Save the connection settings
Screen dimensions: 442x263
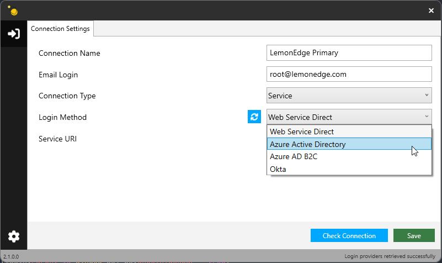414,235
